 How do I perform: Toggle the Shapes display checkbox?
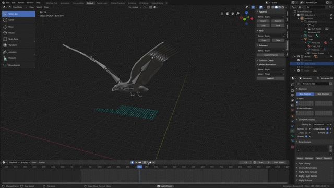[306, 136]
